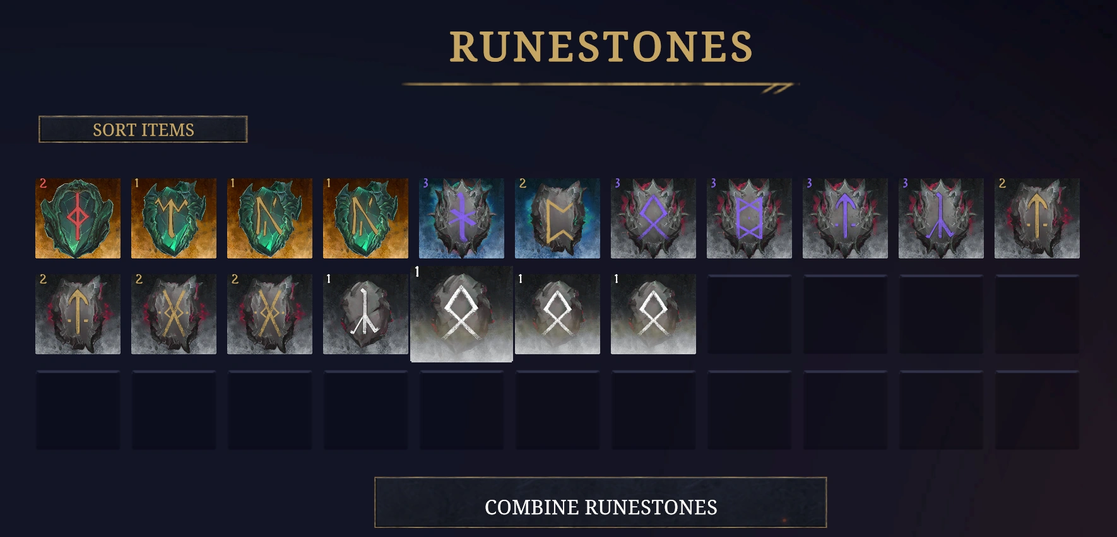Image resolution: width=1117 pixels, height=537 pixels.
Task: Select the purple inverted-Y level 3 runestone
Action: coord(941,218)
